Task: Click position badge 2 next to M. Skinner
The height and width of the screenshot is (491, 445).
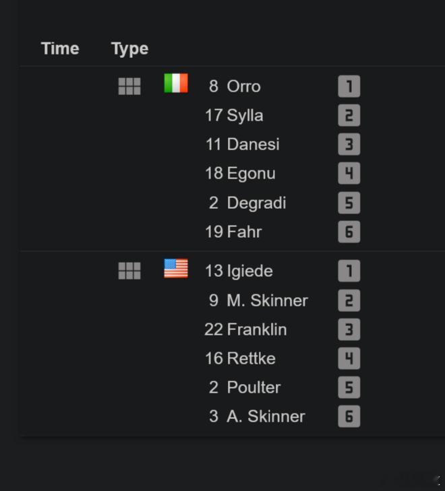Action: 349,300
